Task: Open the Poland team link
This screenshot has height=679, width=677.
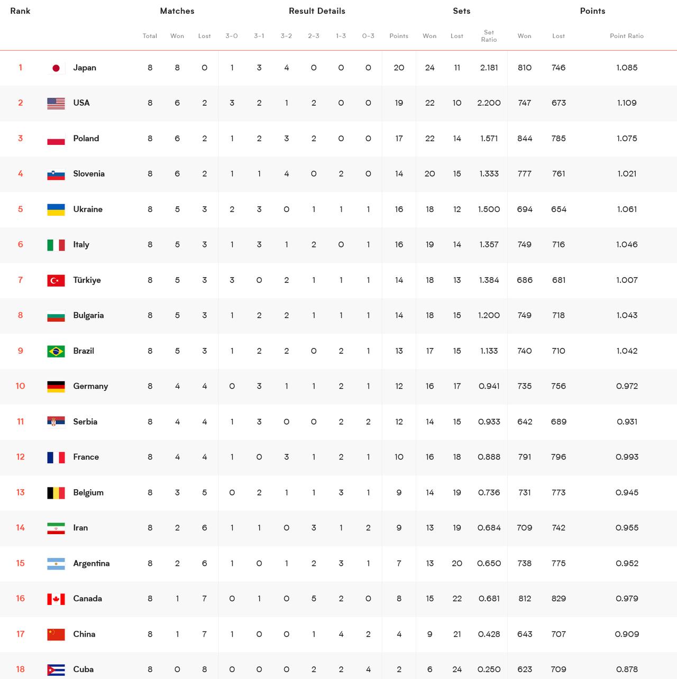Action: 86,139
